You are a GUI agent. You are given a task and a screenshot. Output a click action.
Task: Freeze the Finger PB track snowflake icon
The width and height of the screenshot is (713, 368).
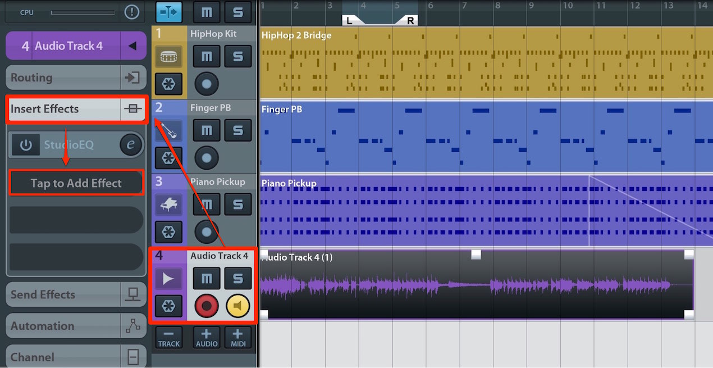(168, 158)
